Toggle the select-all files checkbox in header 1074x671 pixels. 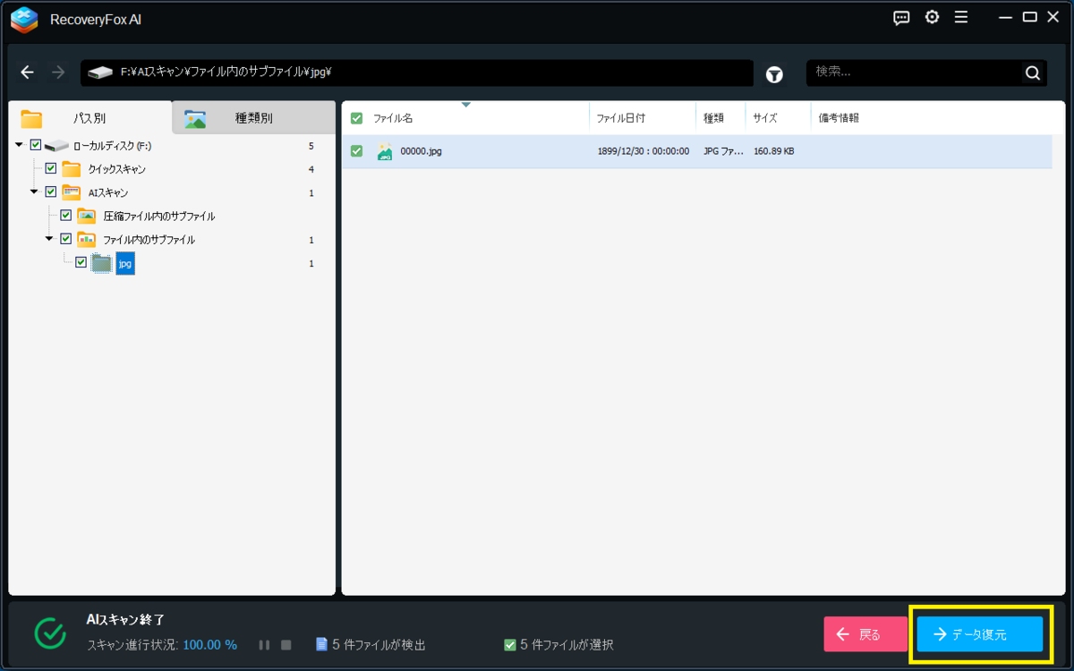coord(357,118)
